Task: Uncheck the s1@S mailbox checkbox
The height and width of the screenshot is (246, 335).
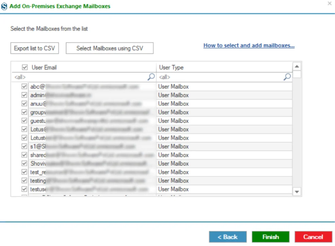Action: coord(24,146)
